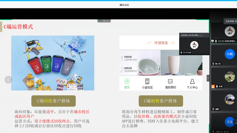Image resolution: width=237 pixels, height=133 pixels.
Task: Click the wizard avatar in floating speaker window
Action: pyautogui.click(x=194, y=45)
